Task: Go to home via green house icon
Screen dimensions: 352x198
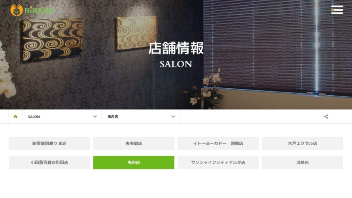Action: coord(16,117)
